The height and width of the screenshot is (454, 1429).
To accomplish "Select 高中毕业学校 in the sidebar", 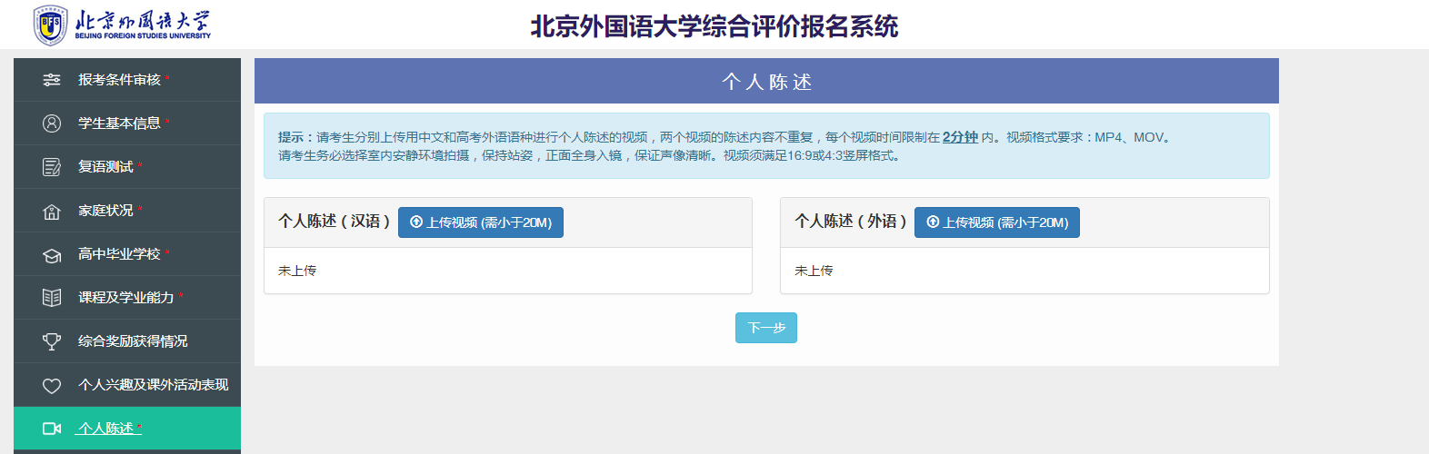I will (127, 254).
